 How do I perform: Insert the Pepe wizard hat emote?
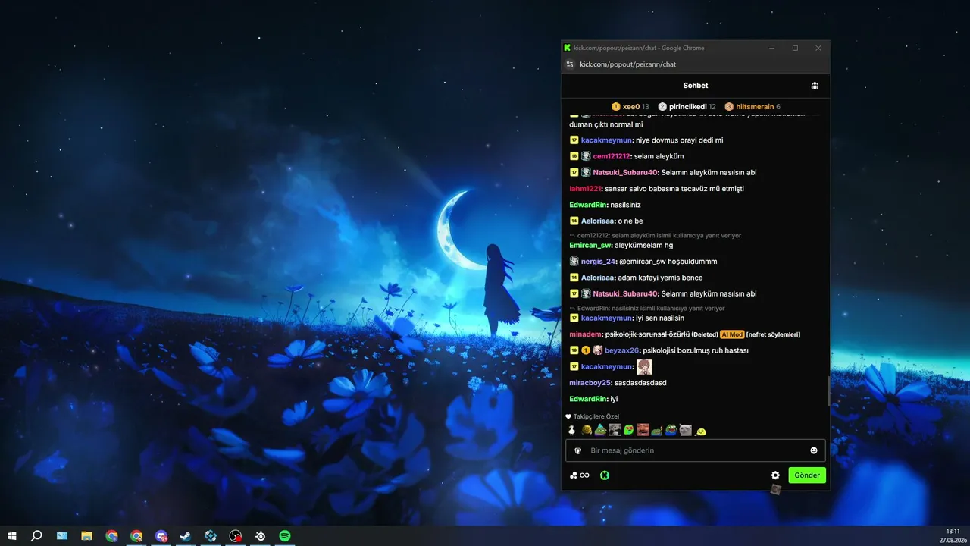pos(599,430)
